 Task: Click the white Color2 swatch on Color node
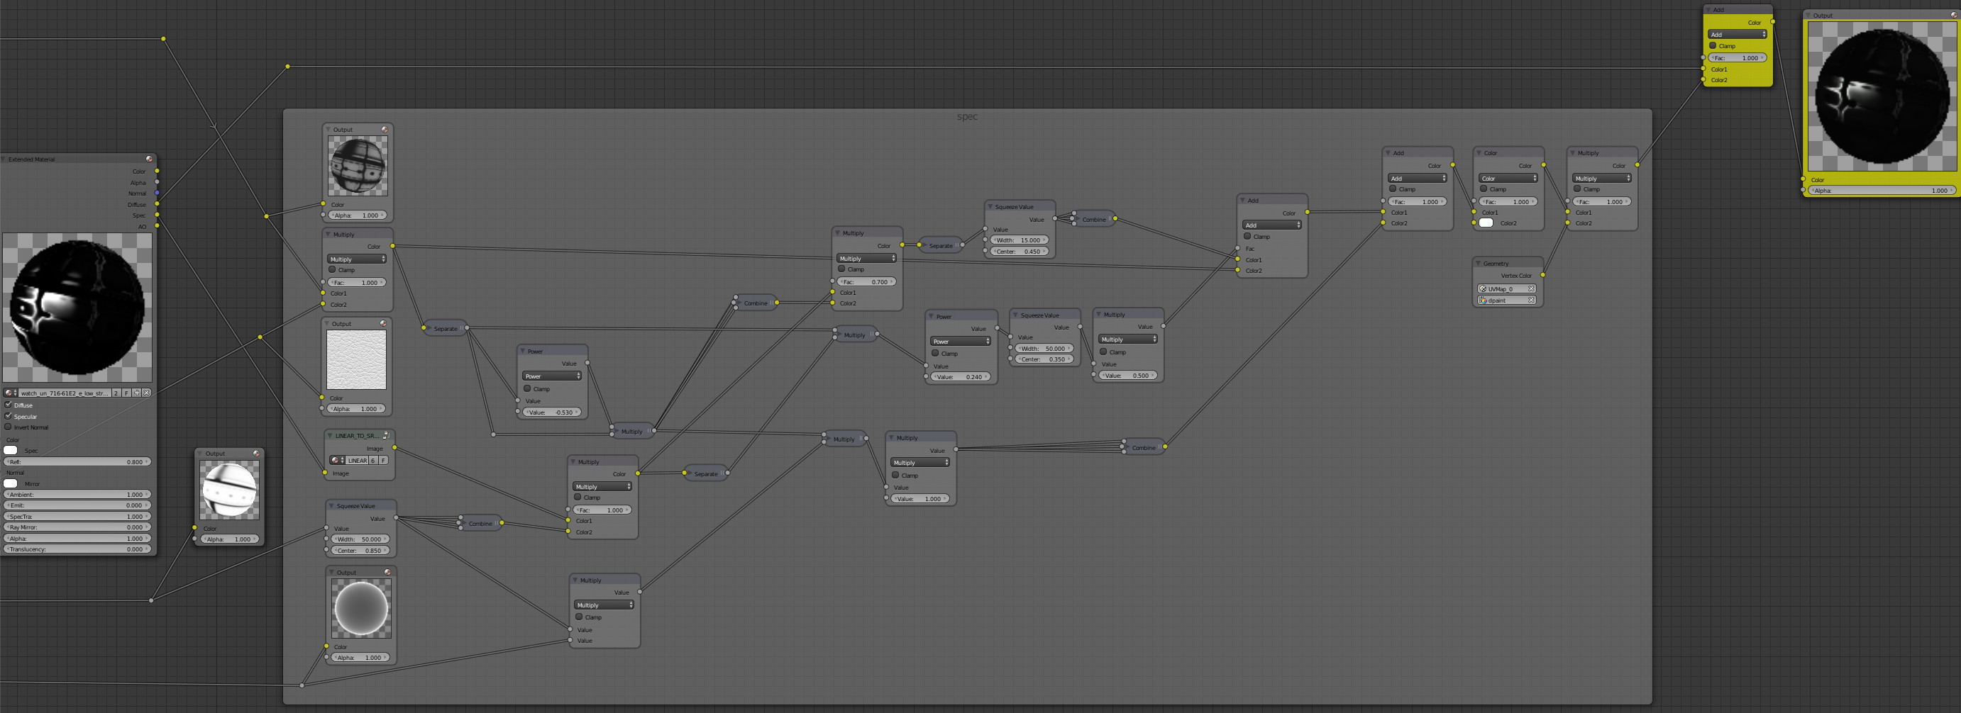[1486, 223]
